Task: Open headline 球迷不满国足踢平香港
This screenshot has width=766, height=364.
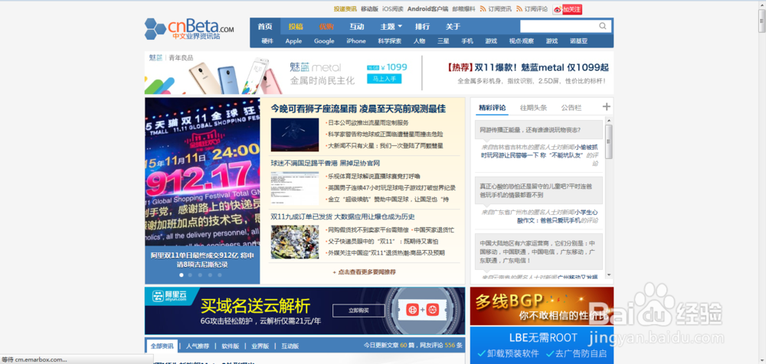Action: (326, 163)
